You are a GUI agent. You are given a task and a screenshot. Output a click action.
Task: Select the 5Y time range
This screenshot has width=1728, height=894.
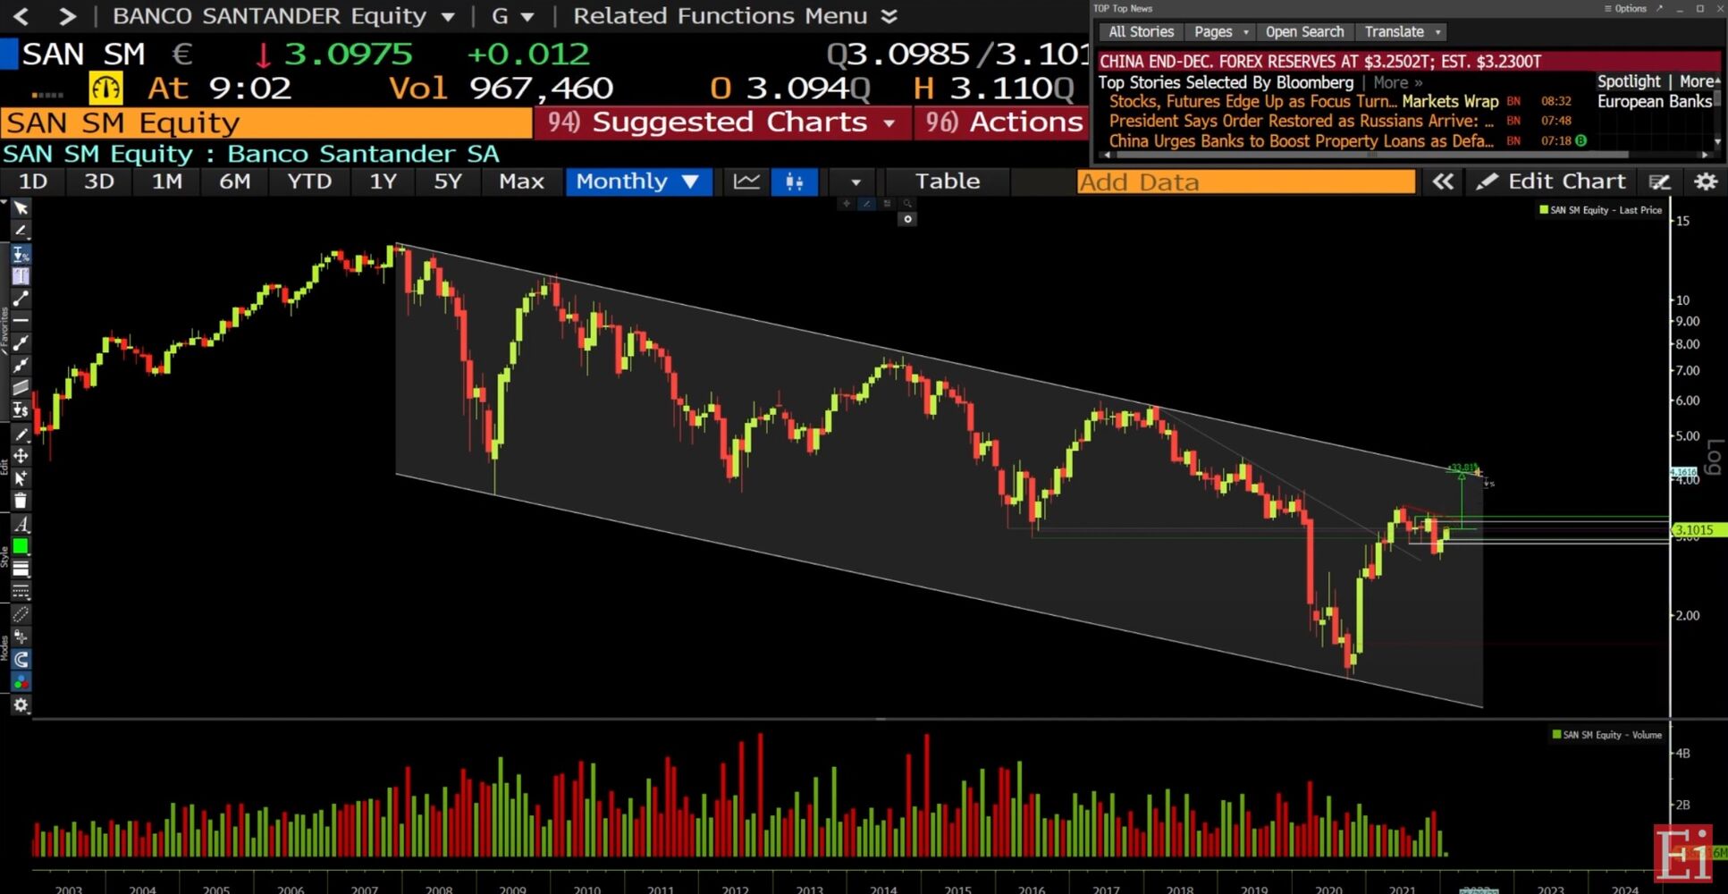tap(448, 181)
